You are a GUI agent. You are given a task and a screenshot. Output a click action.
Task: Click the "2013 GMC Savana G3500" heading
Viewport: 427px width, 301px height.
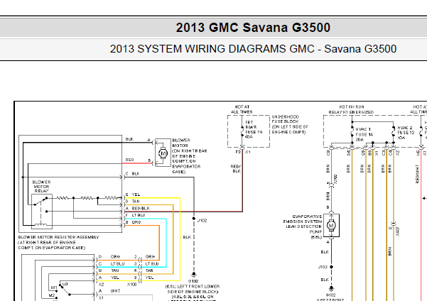point(253,28)
